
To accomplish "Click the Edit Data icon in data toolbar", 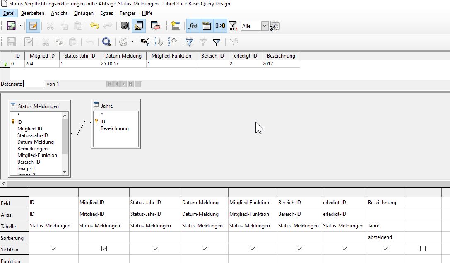I will [29, 42].
